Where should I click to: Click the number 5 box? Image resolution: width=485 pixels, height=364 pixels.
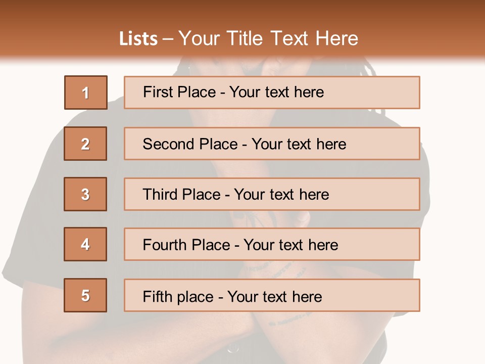point(85,295)
